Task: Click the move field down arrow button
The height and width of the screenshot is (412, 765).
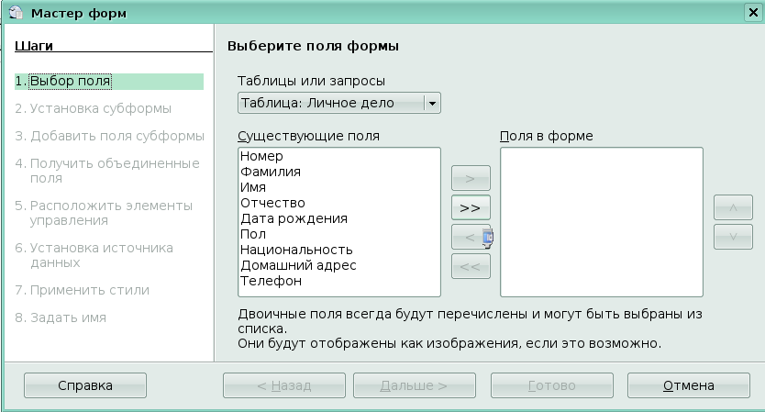Action: (x=732, y=236)
